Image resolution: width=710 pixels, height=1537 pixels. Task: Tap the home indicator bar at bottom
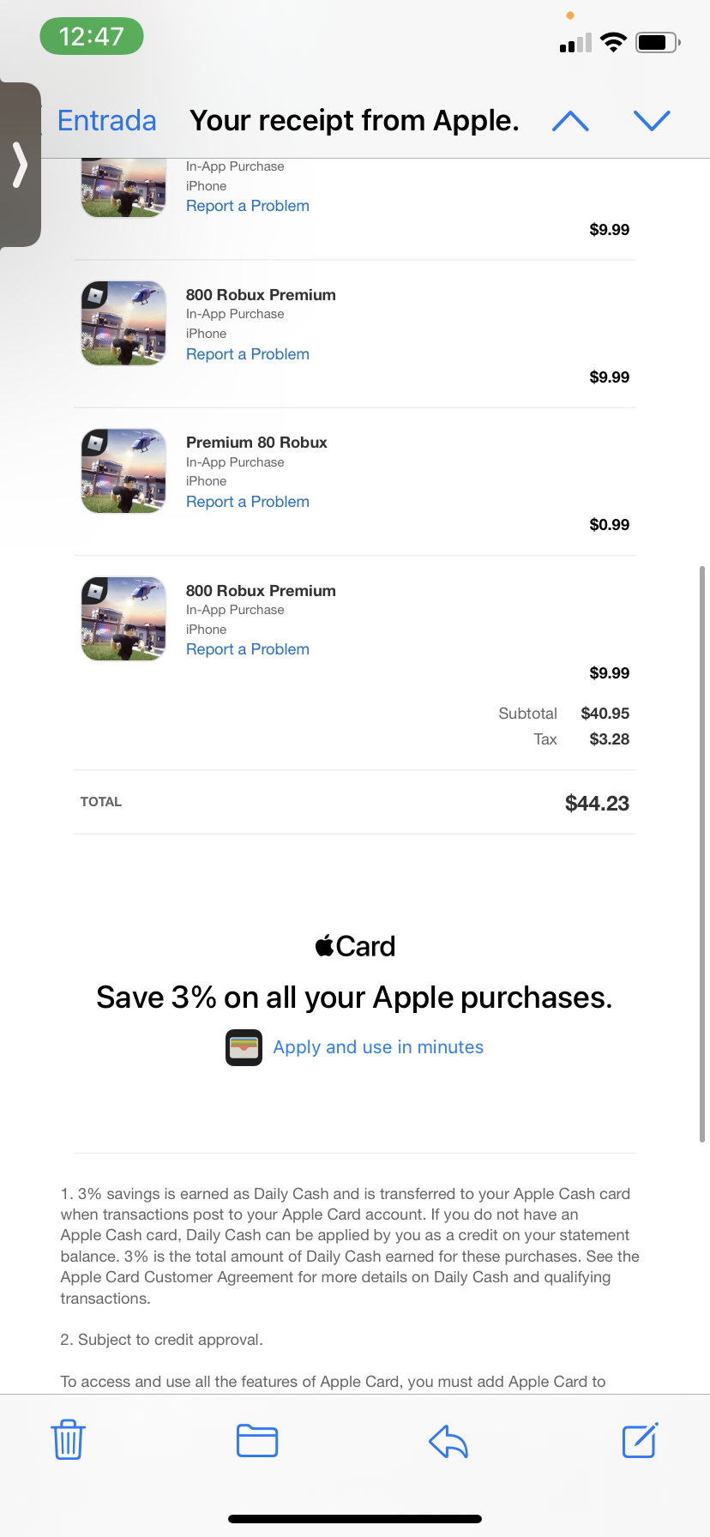click(355, 1519)
